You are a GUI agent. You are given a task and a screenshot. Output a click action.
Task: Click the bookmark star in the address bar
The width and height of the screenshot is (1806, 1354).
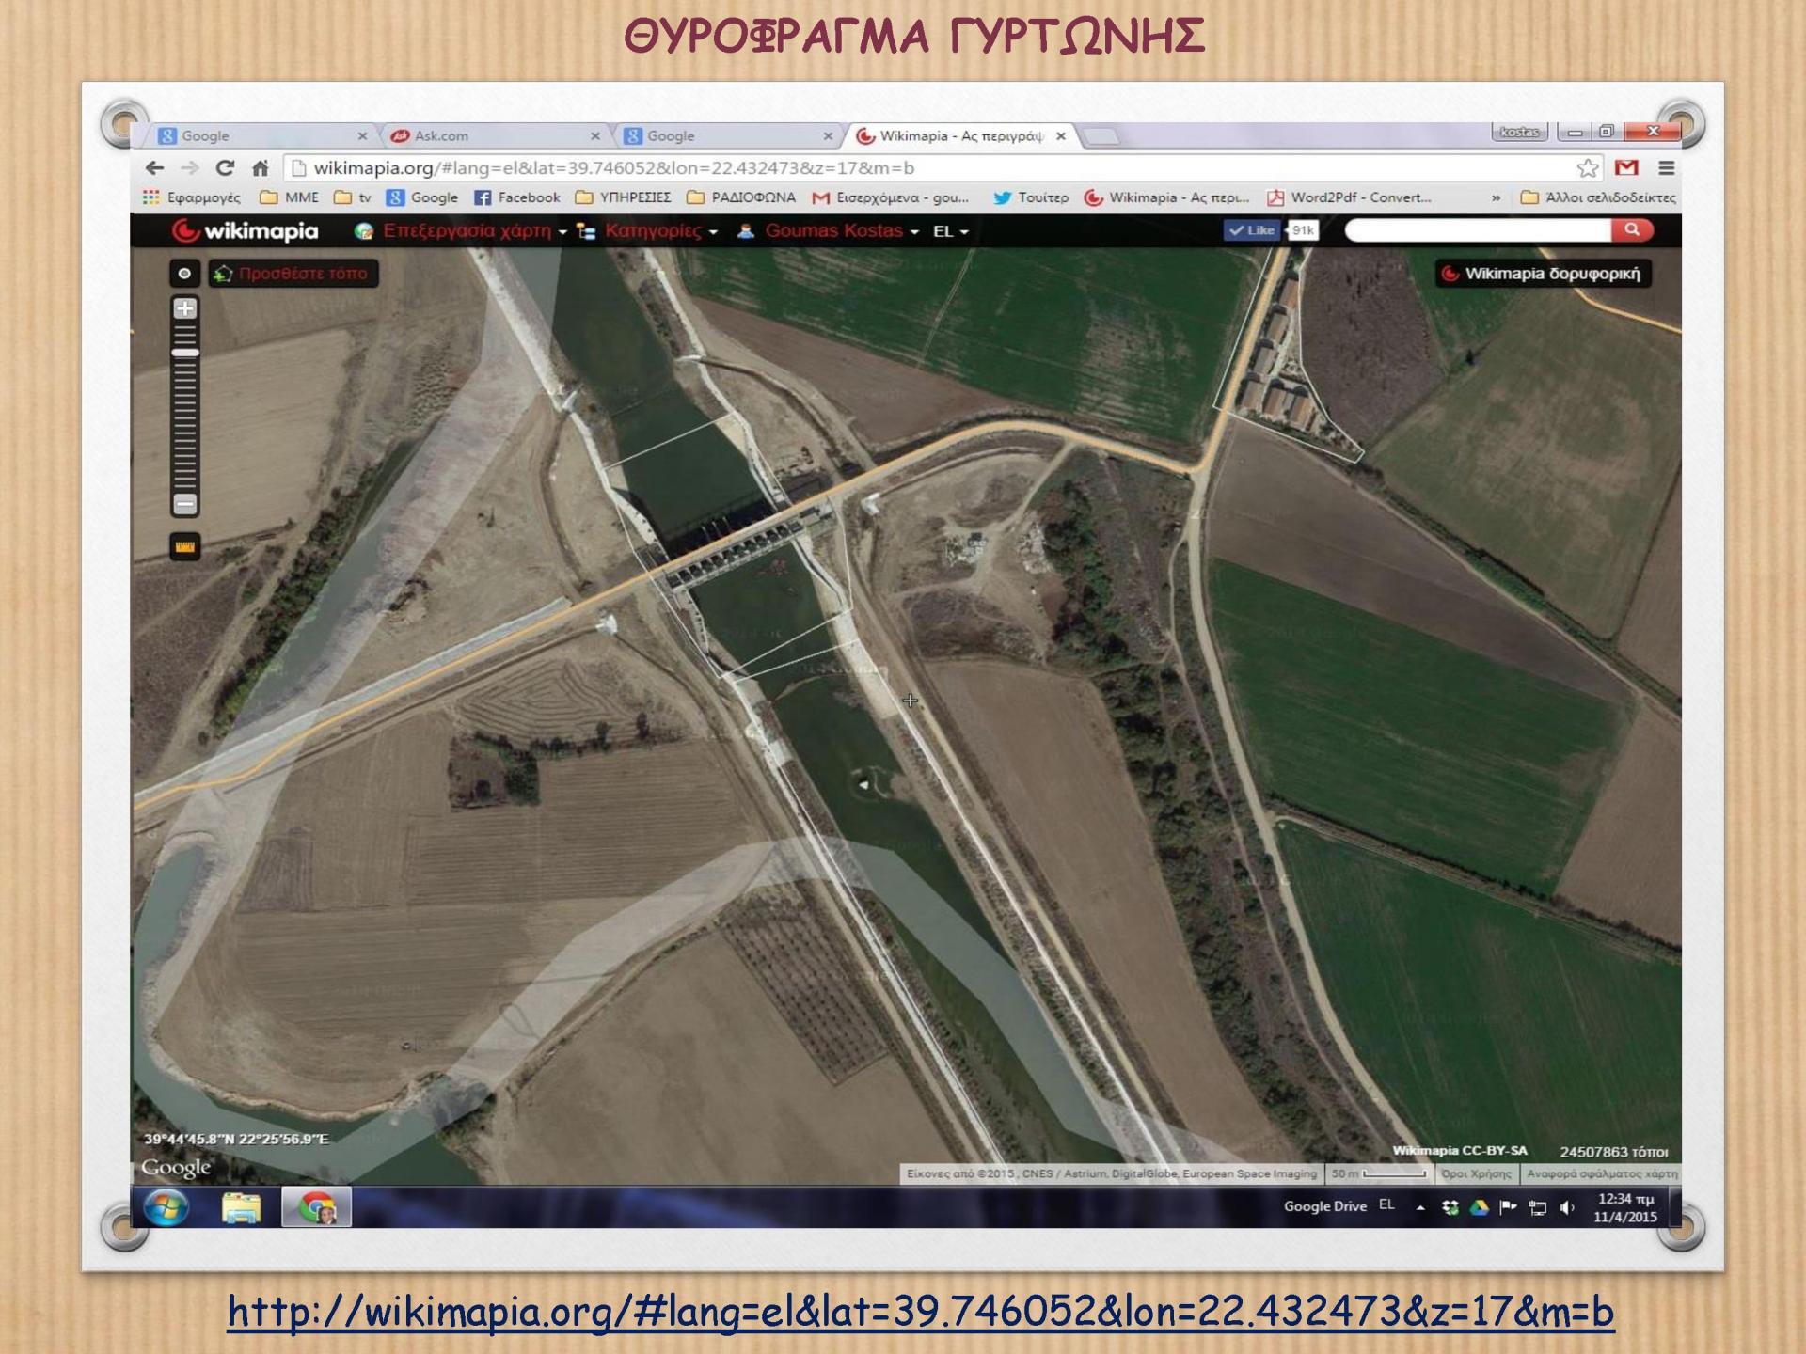point(1586,165)
